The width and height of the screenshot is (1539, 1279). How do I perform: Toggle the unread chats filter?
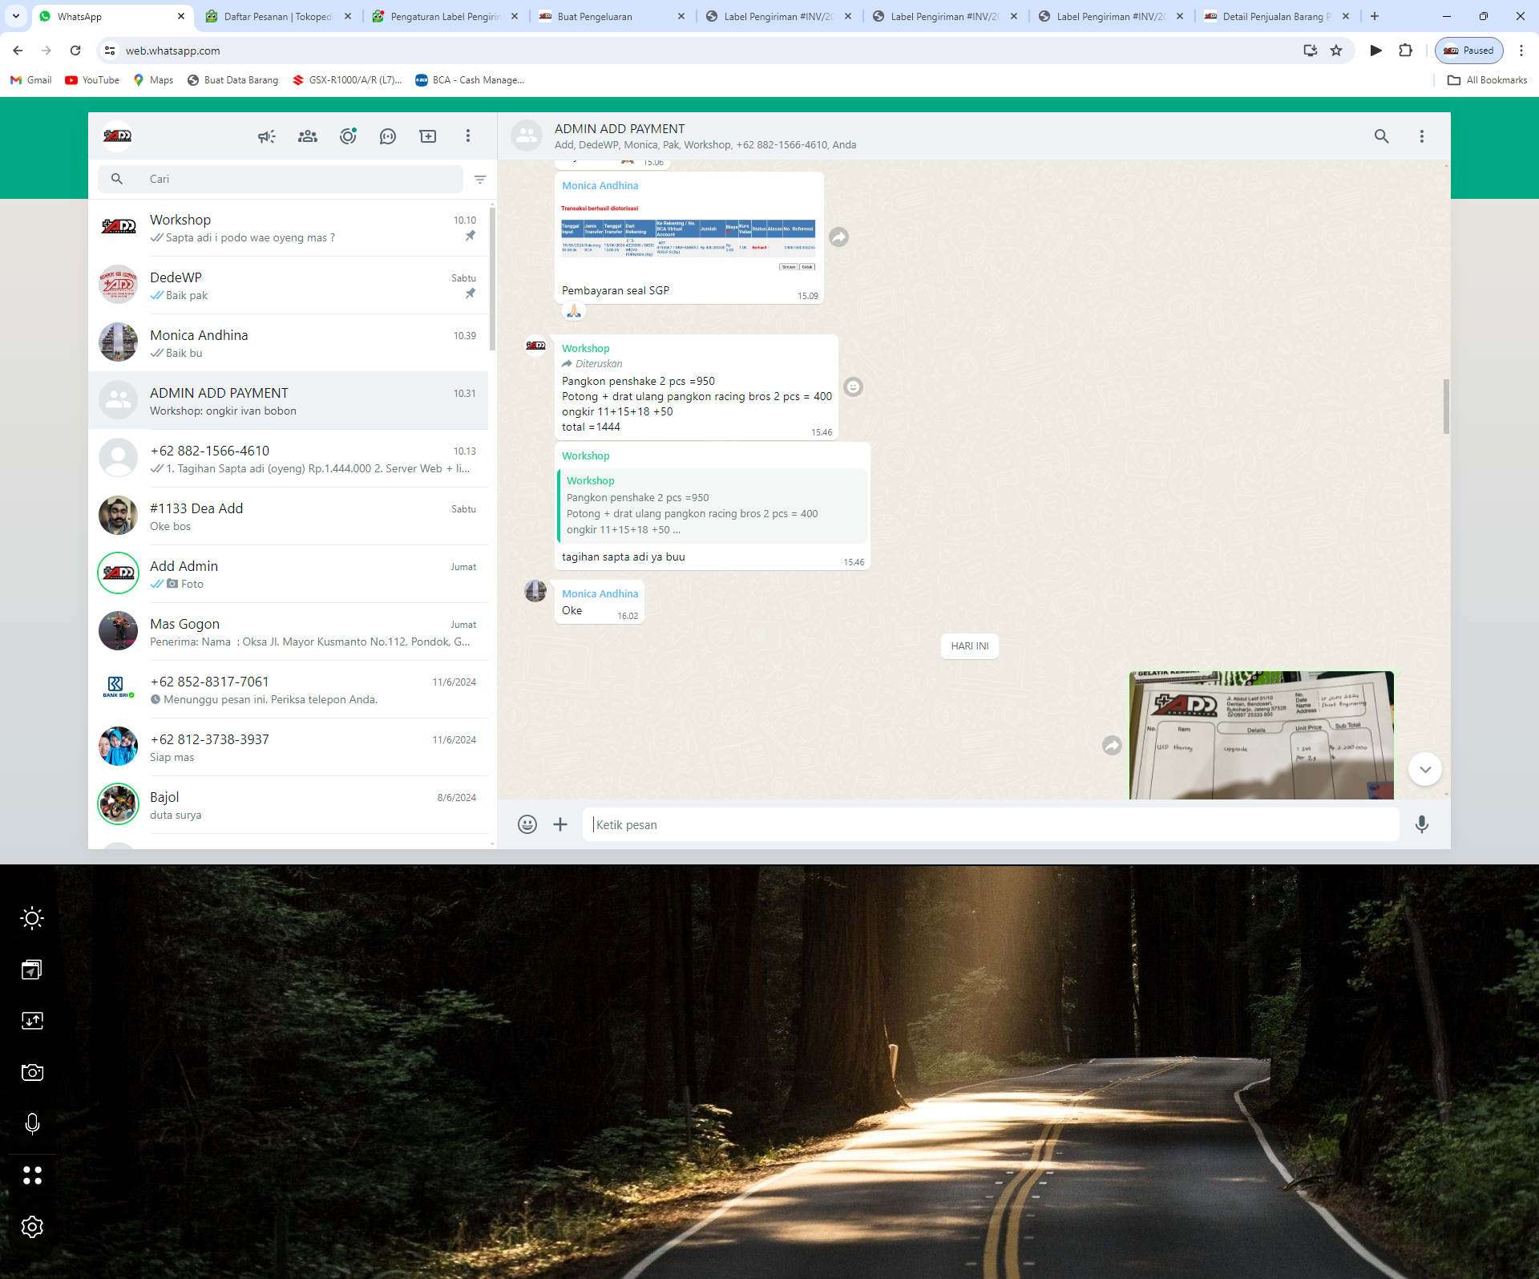(x=480, y=180)
